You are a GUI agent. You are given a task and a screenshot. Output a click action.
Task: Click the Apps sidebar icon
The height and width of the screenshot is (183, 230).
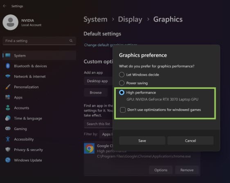[8, 97]
